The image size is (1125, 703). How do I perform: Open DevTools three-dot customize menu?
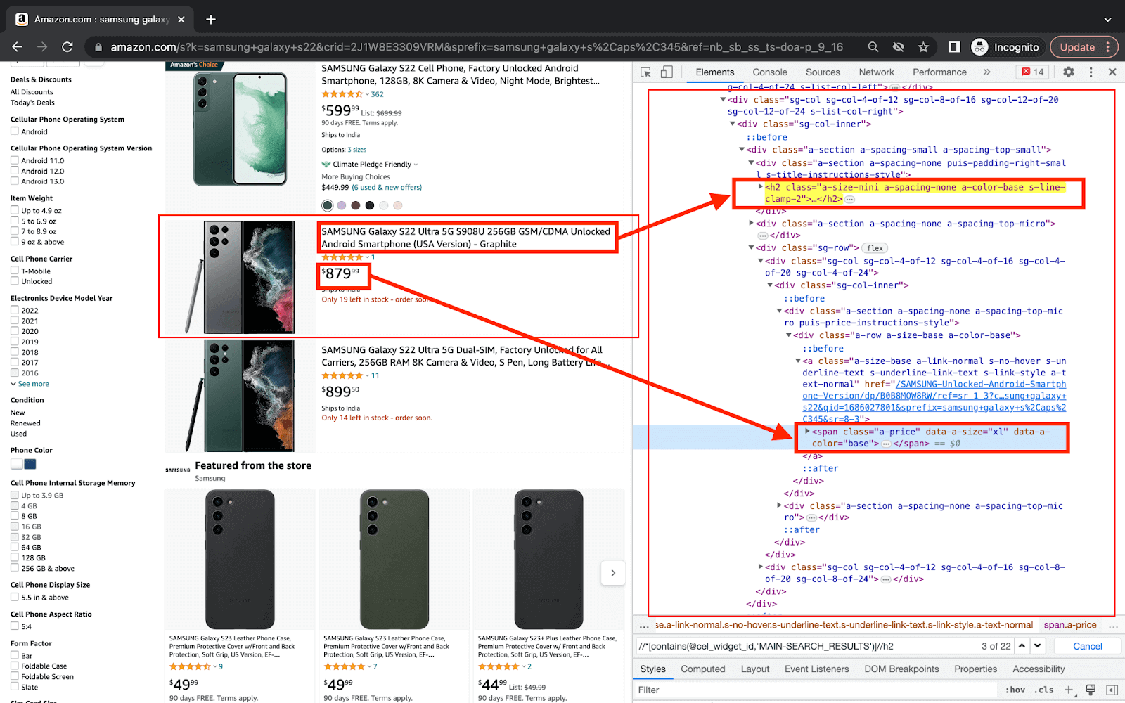point(1091,72)
